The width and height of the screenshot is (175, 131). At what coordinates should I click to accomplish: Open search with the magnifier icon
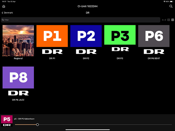pyautogui.click(x=171, y=6)
